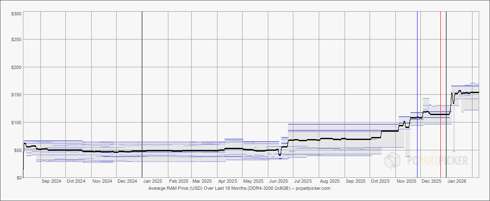
Task: Click the PCPartPicker cube logo watermark
Action: [x=392, y=160]
